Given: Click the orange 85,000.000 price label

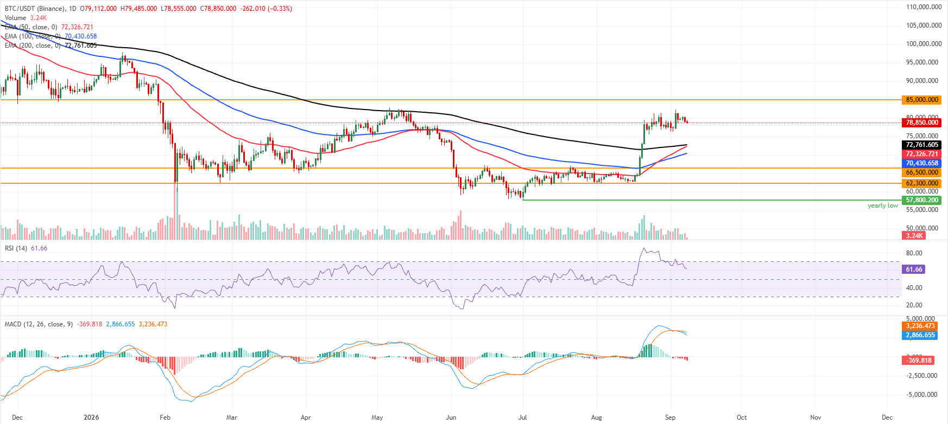Looking at the screenshot, I should [x=922, y=100].
